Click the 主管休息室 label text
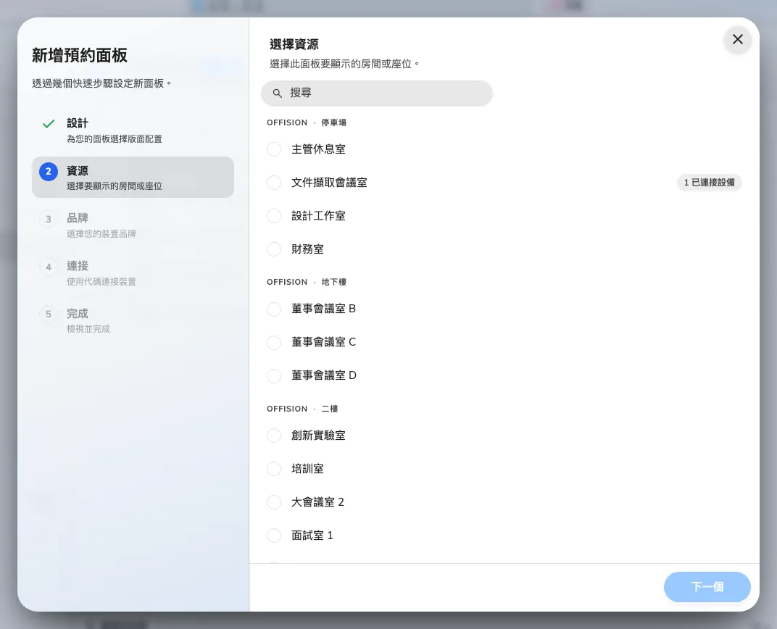Screen dimensions: 777x629 click(318, 149)
